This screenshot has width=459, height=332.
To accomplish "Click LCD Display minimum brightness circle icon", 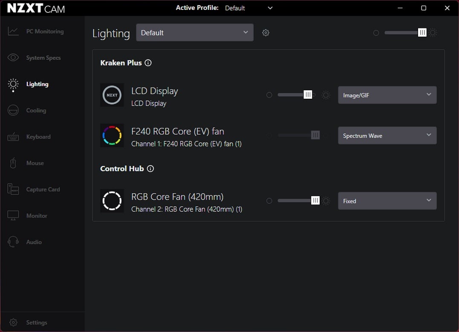I will [269, 95].
